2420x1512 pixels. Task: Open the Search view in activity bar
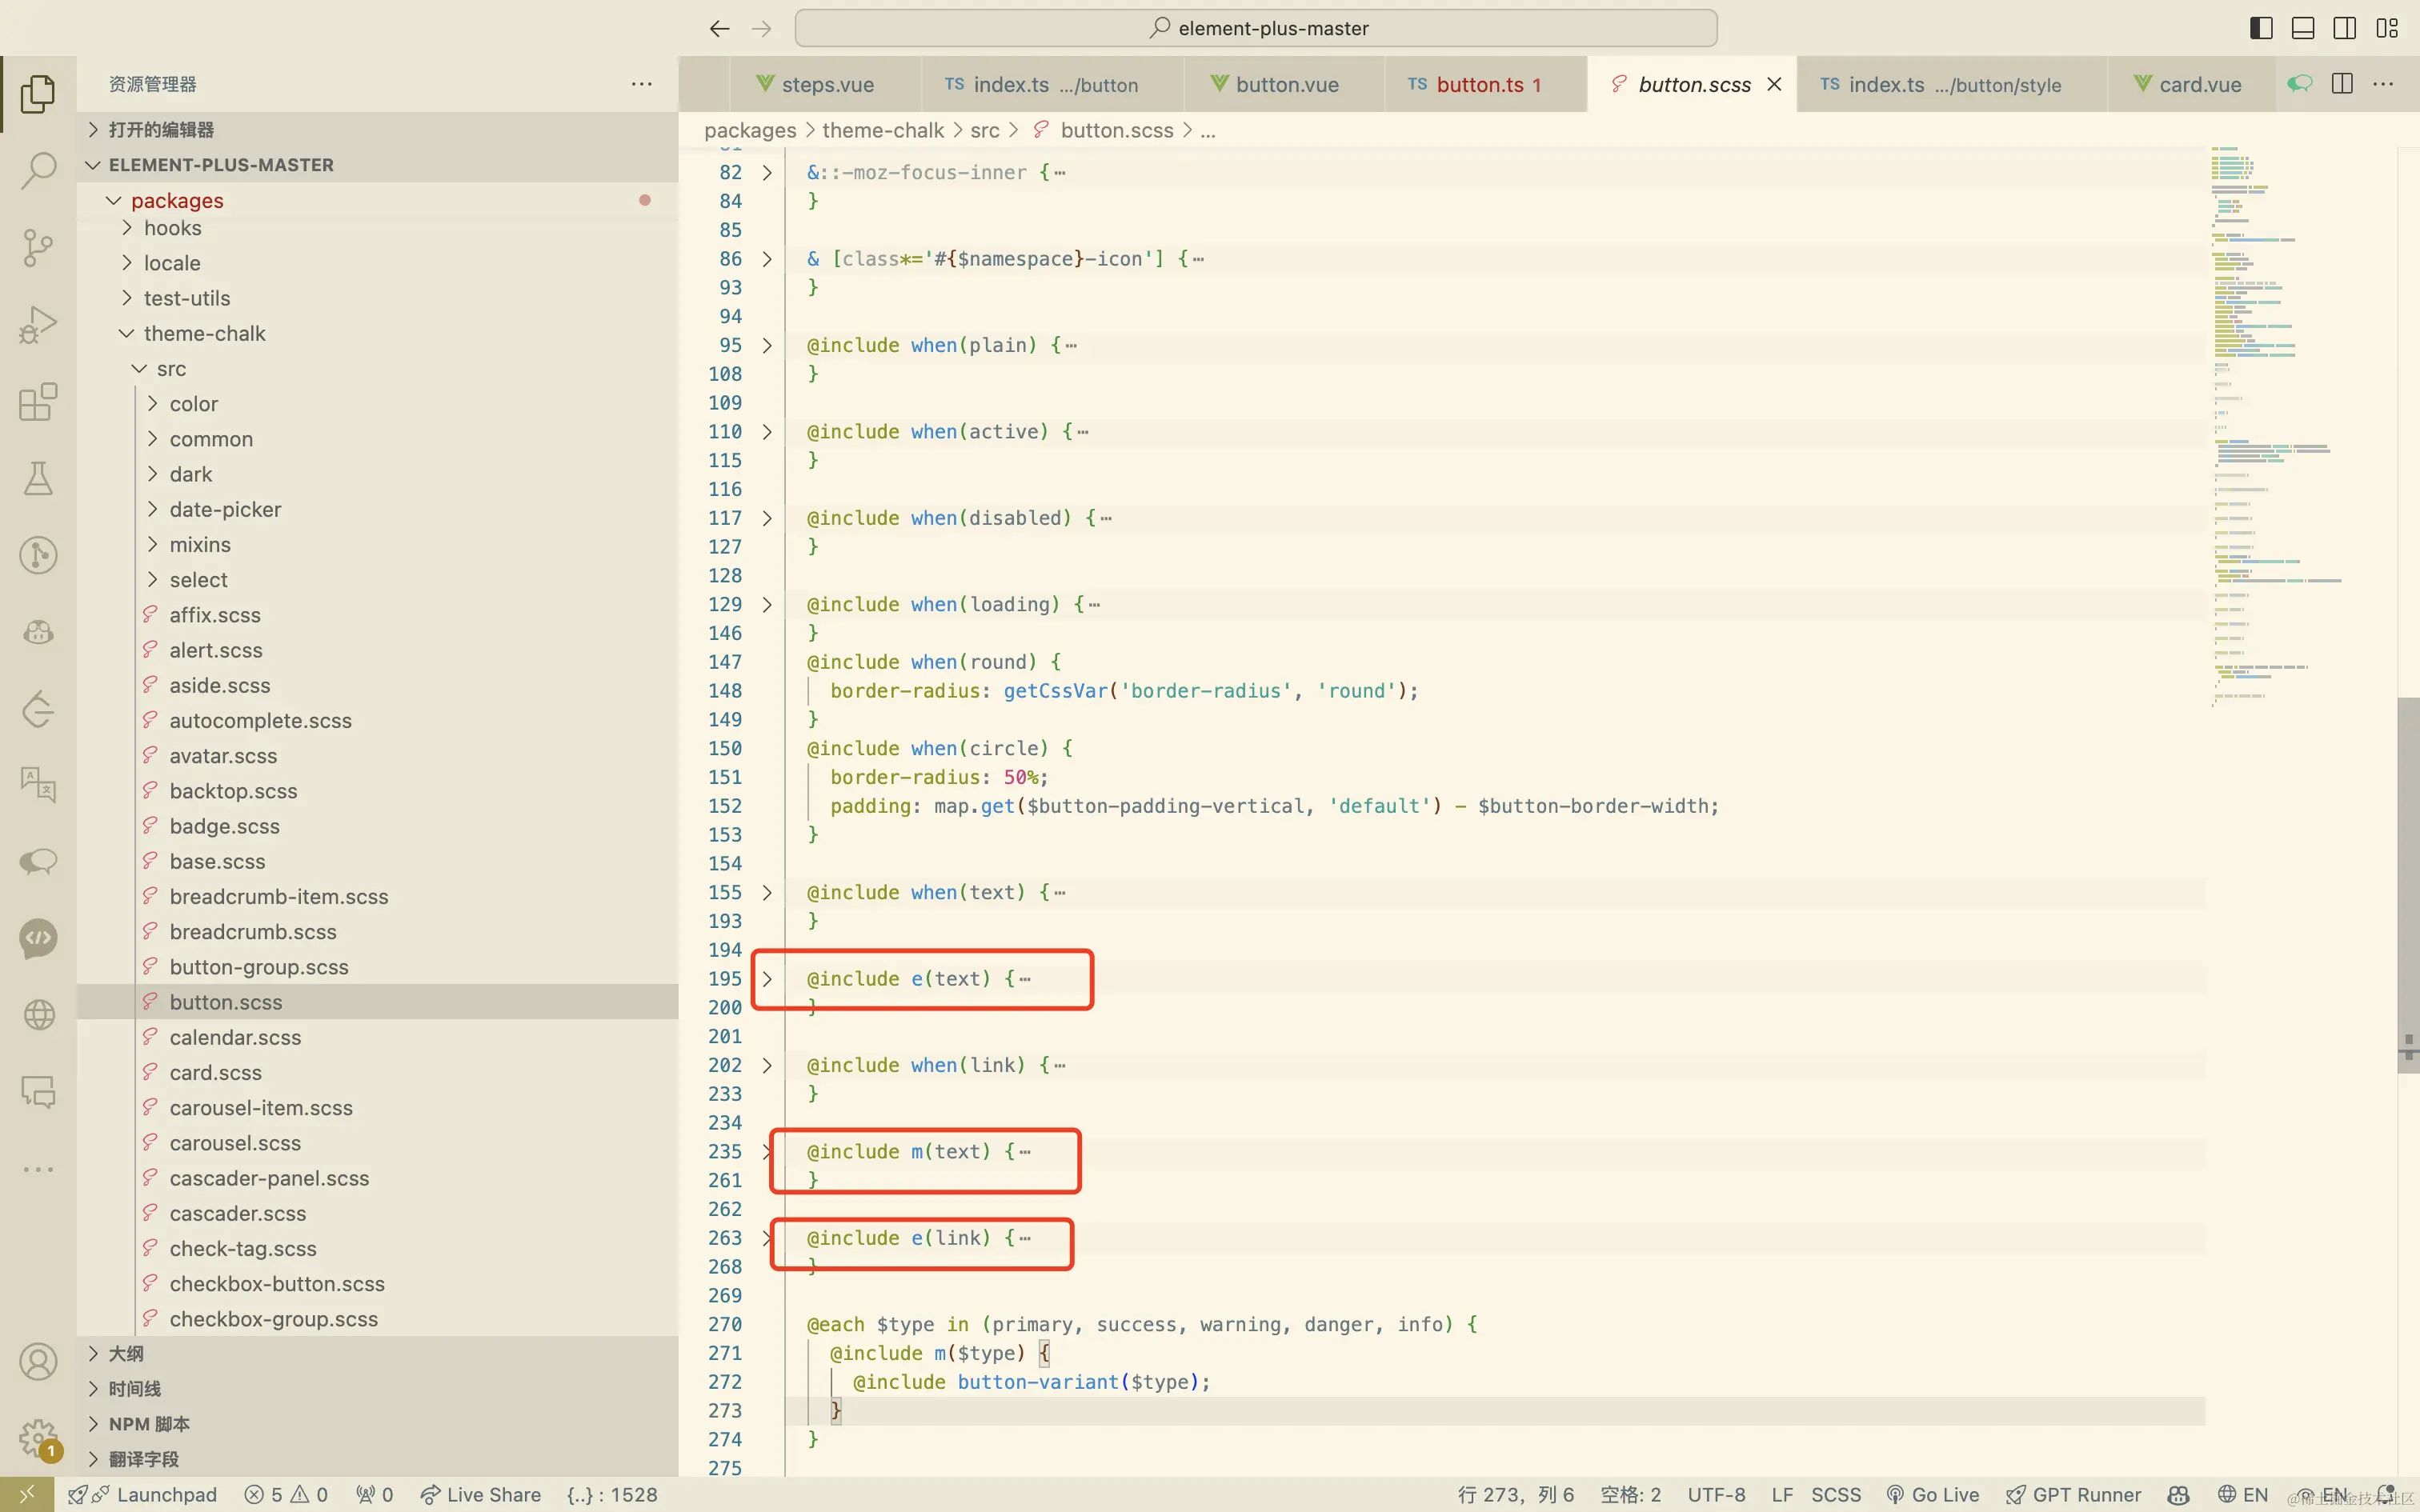(x=38, y=170)
